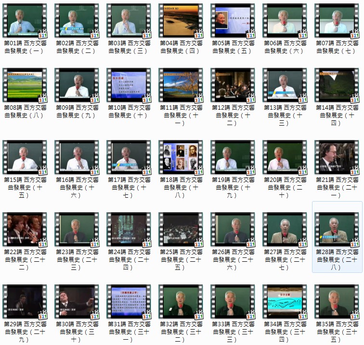Select the 第31講 text slide video icon
The width and height of the screenshot is (364, 345).
[129, 302]
